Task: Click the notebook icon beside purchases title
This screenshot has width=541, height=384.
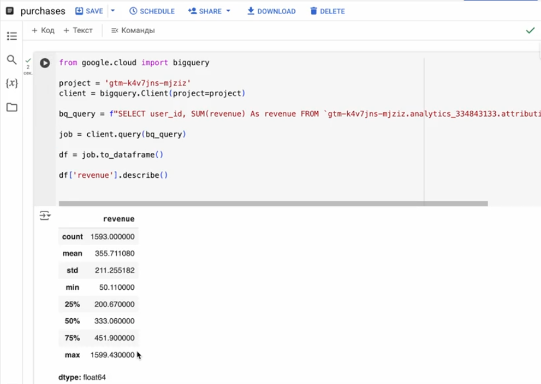Action: point(9,11)
